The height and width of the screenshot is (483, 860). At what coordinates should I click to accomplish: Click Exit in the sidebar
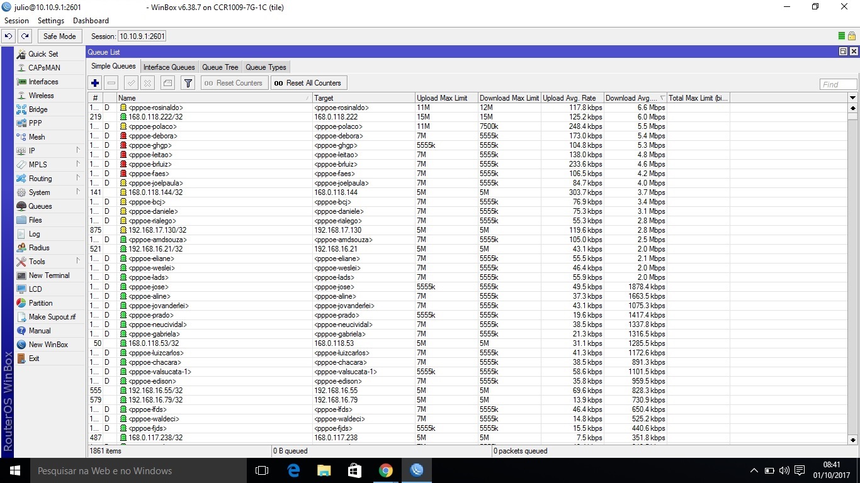(33, 358)
